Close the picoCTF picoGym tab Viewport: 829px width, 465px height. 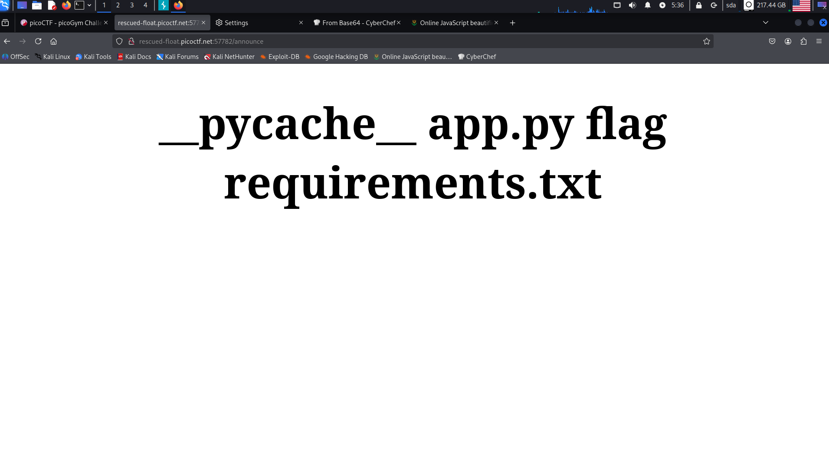[x=106, y=23]
